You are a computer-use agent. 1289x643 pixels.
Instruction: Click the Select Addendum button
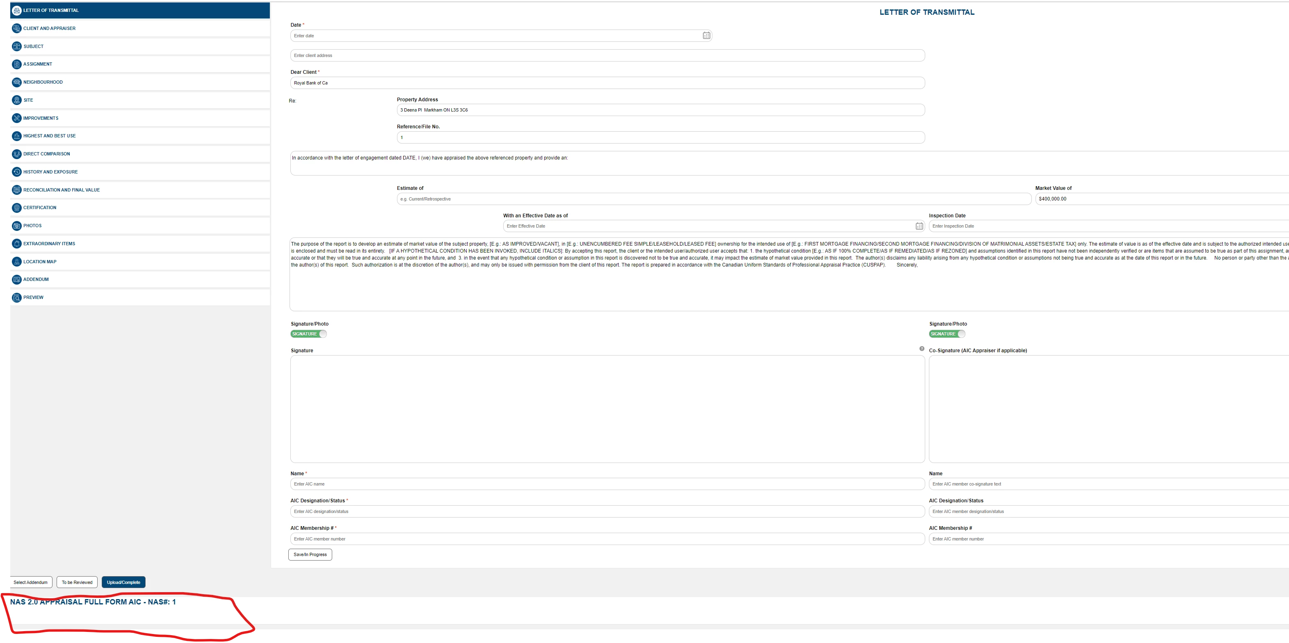point(30,582)
